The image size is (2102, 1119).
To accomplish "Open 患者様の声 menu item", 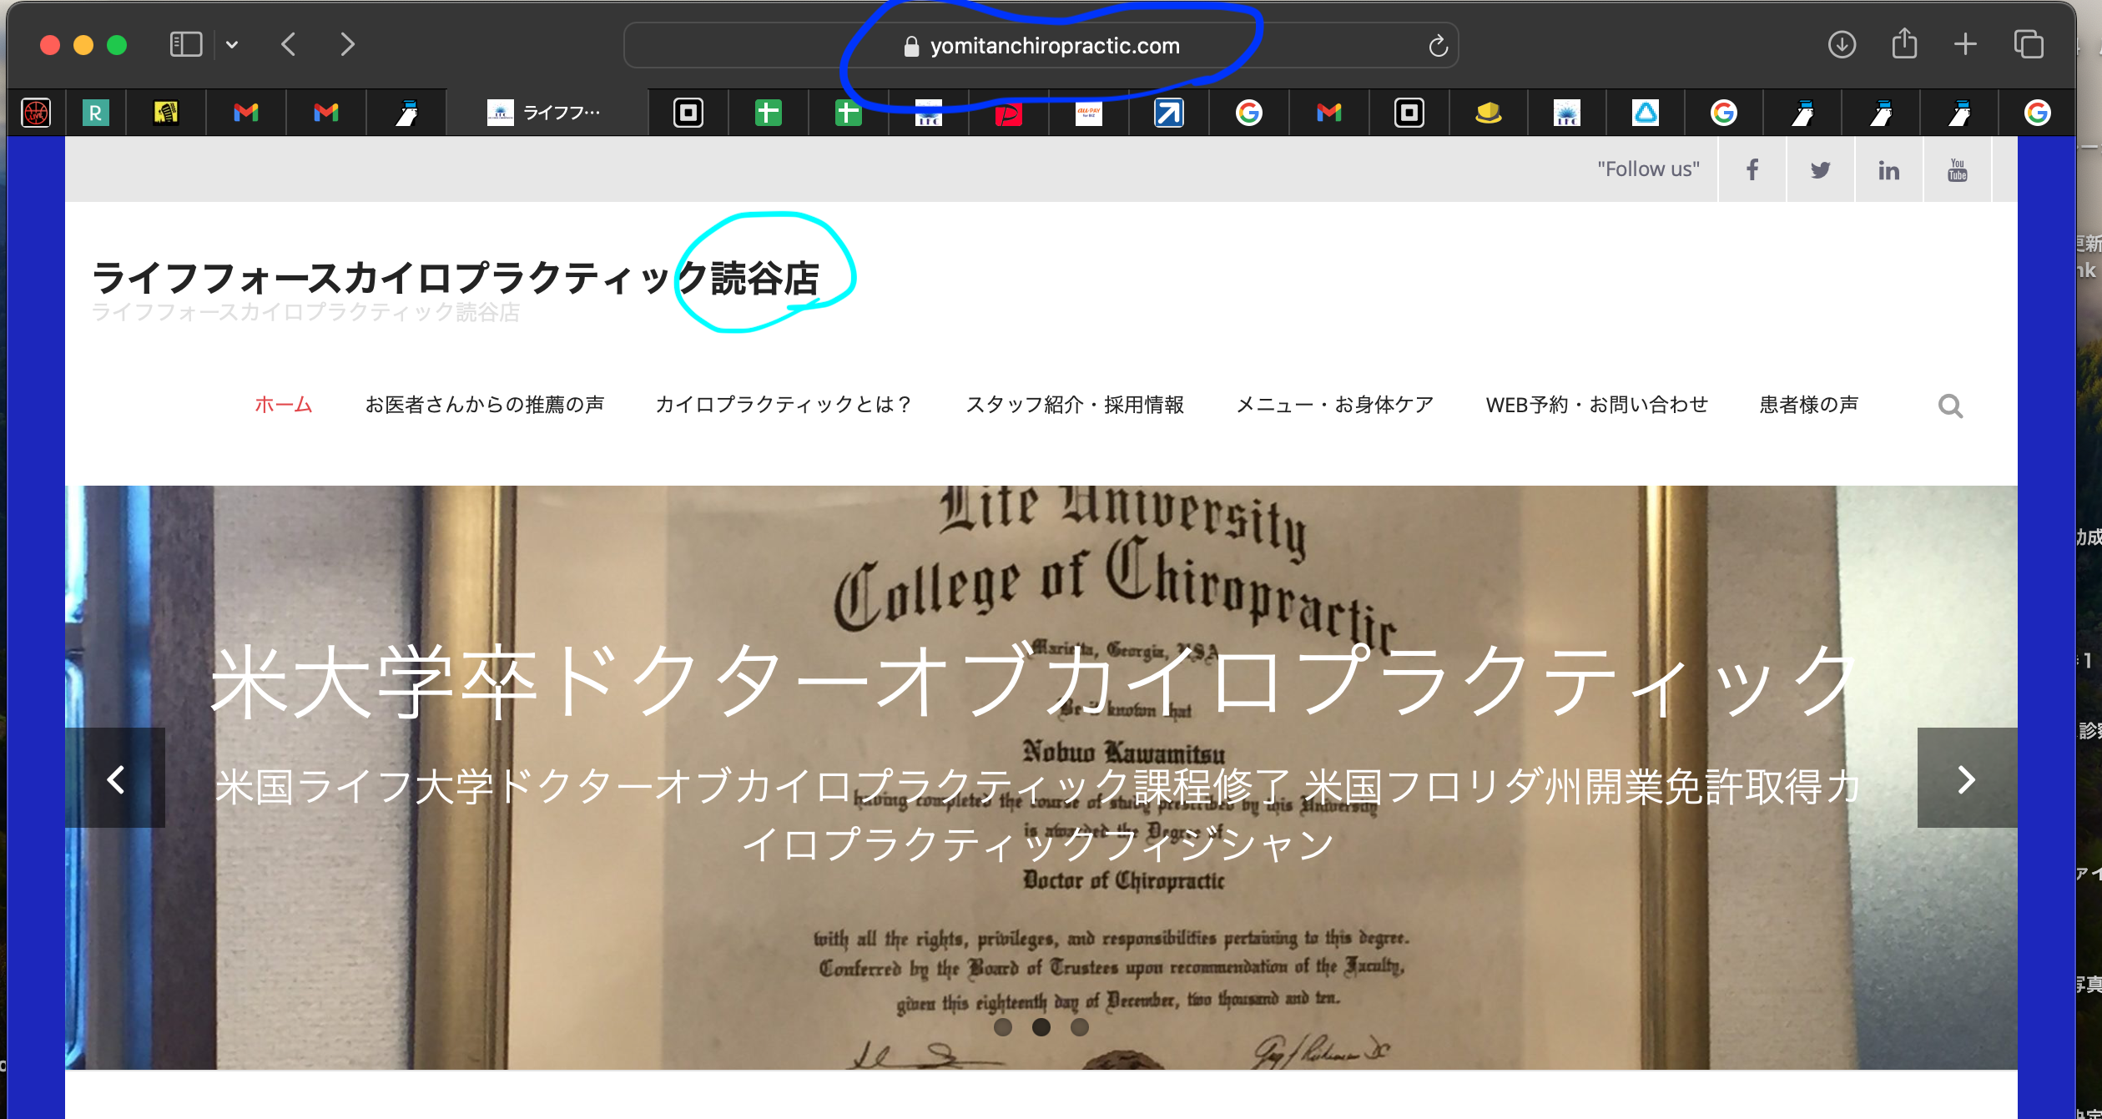I will (x=1809, y=405).
